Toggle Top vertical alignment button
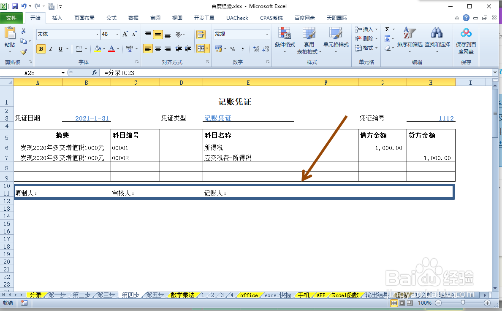Screen dimensions: 502x311 tap(148, 34)
